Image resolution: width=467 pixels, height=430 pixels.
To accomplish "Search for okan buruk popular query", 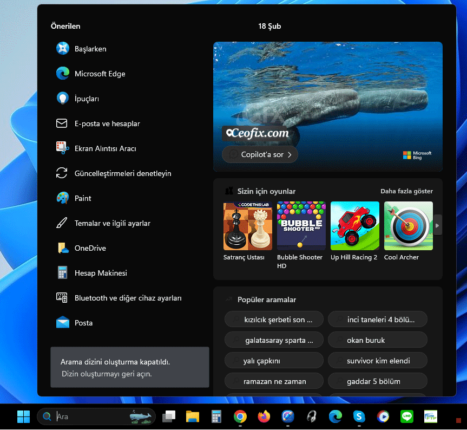I will pyautogui.click(x=377, y=340).
